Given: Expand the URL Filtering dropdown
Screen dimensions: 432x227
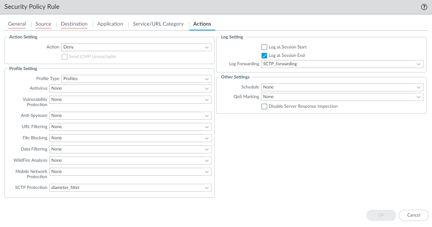Looking at the screenshot, I should (130, 127).
